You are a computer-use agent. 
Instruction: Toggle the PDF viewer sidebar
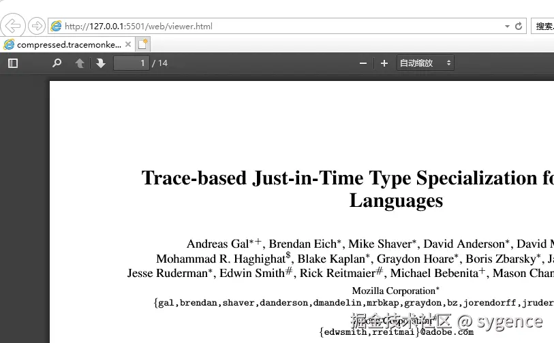tap(13, 63)
